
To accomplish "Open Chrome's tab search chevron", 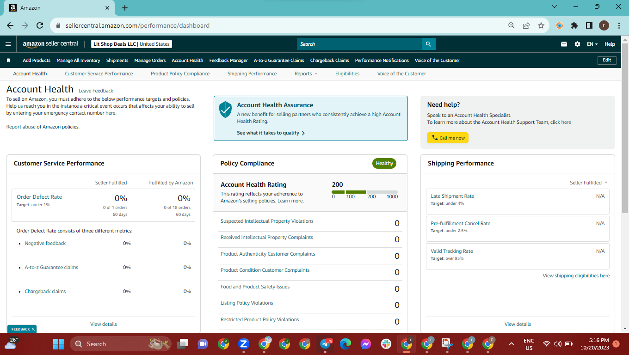I will [x=555, y=6].
